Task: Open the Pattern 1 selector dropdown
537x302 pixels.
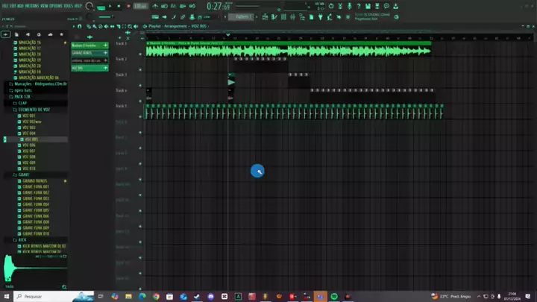Action: (x=241, y=16)
